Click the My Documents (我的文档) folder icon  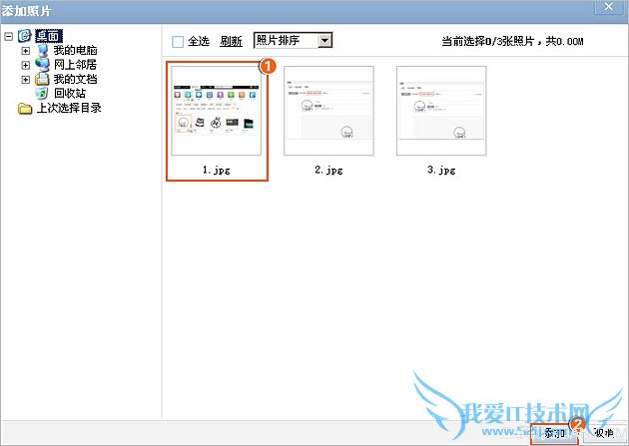pos(43,79)
